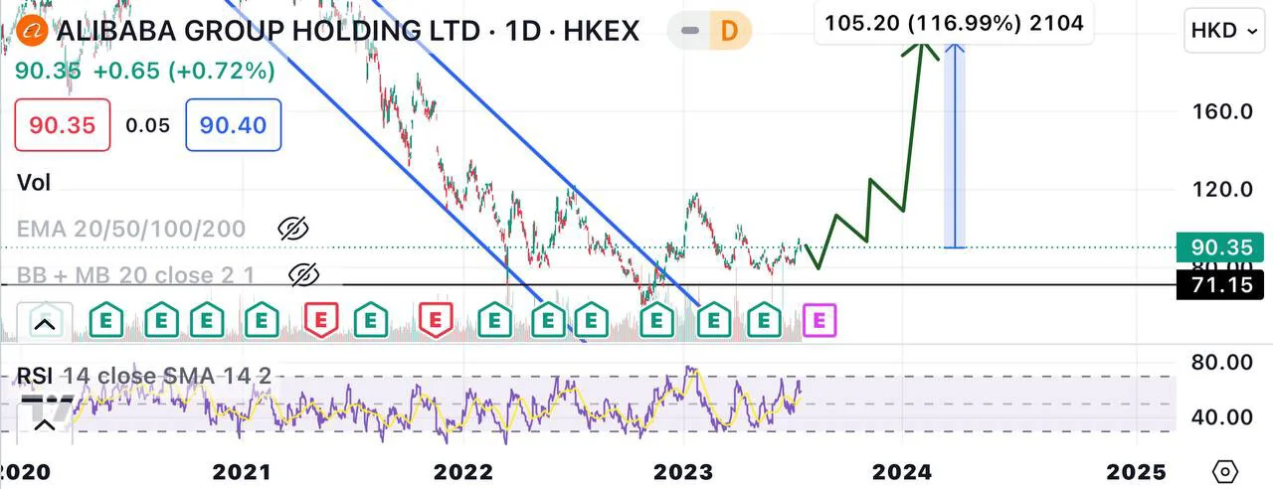This screenshot has height=489, width=1273.
Task: Collapse the indicator legend chevron
Action: [x=45, y=322]
